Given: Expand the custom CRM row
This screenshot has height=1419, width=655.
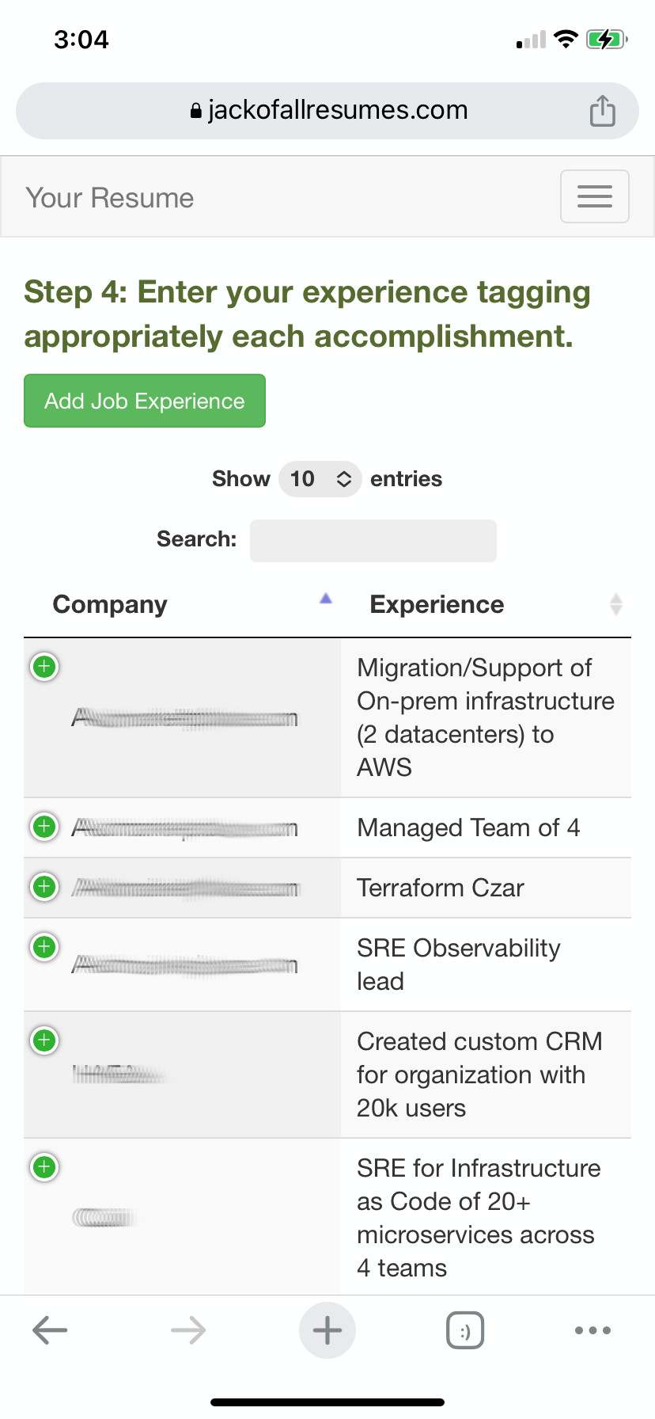Looking at the screenshot, I should pos(44,1040).
